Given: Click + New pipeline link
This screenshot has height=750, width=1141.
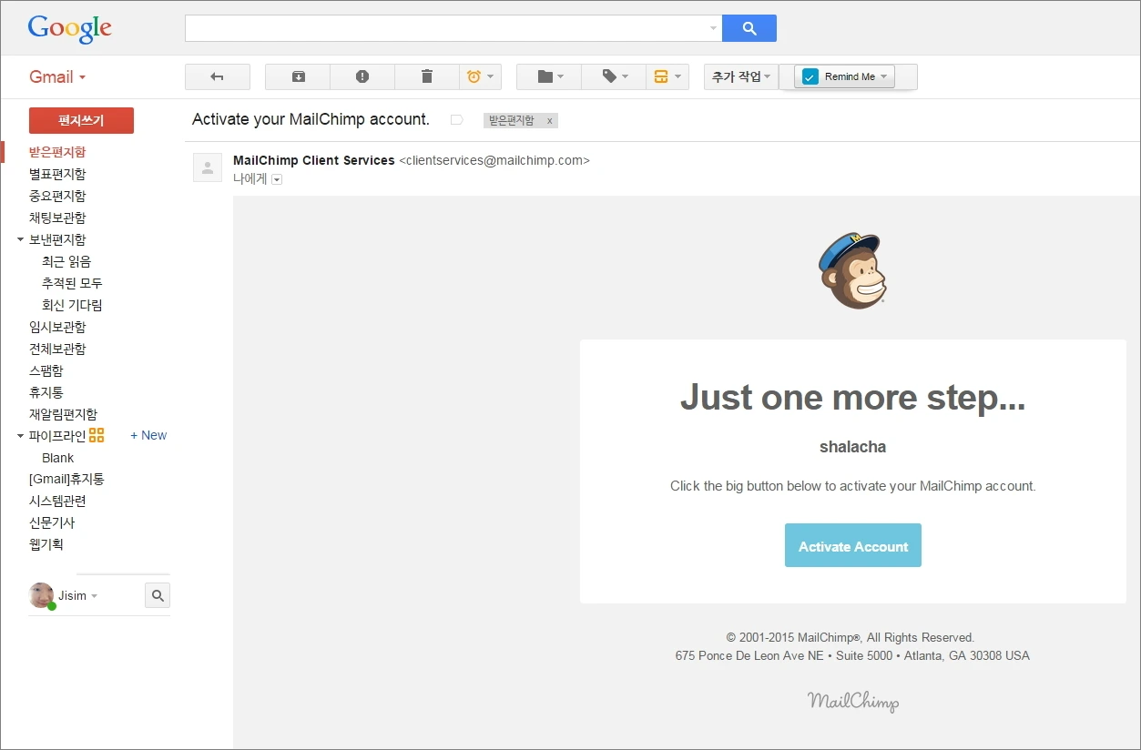Looking at the screenshot, I should pos(148,435).
